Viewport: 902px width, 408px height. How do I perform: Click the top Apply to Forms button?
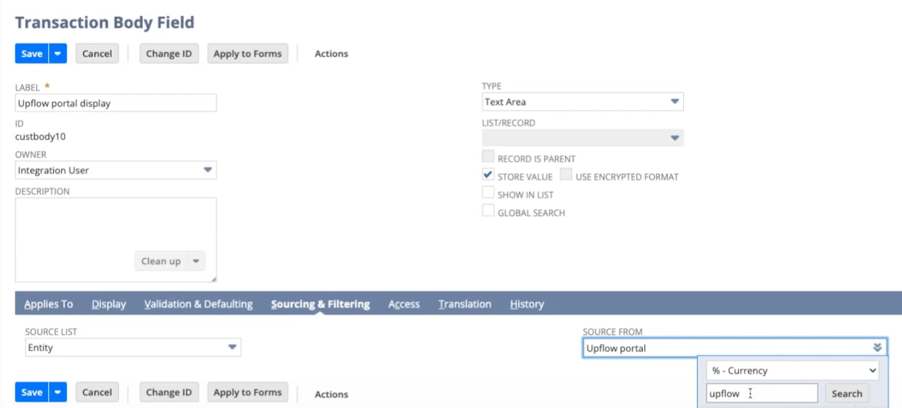(248, 53)
